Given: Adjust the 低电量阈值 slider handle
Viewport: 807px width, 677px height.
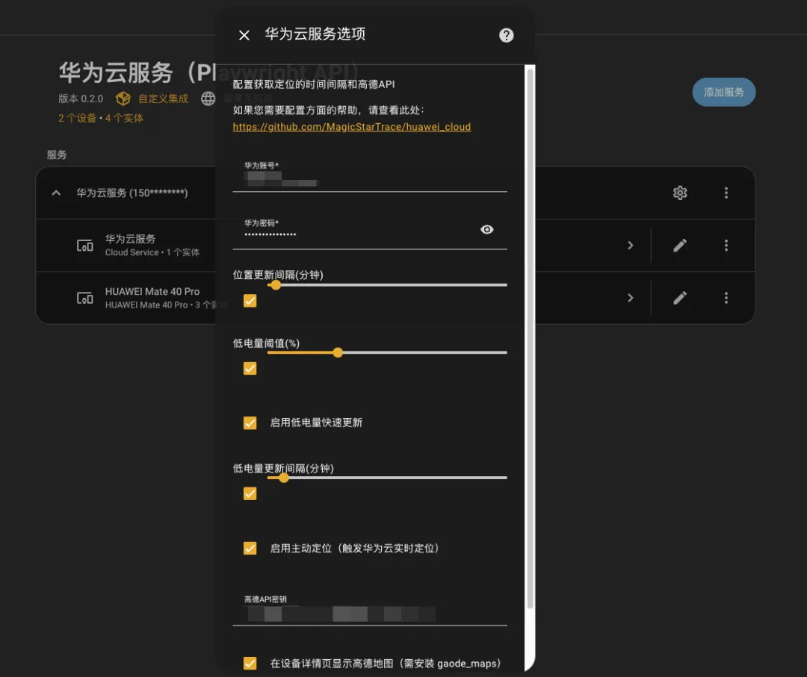Looking at the screenshot, I should coord(338,352).
